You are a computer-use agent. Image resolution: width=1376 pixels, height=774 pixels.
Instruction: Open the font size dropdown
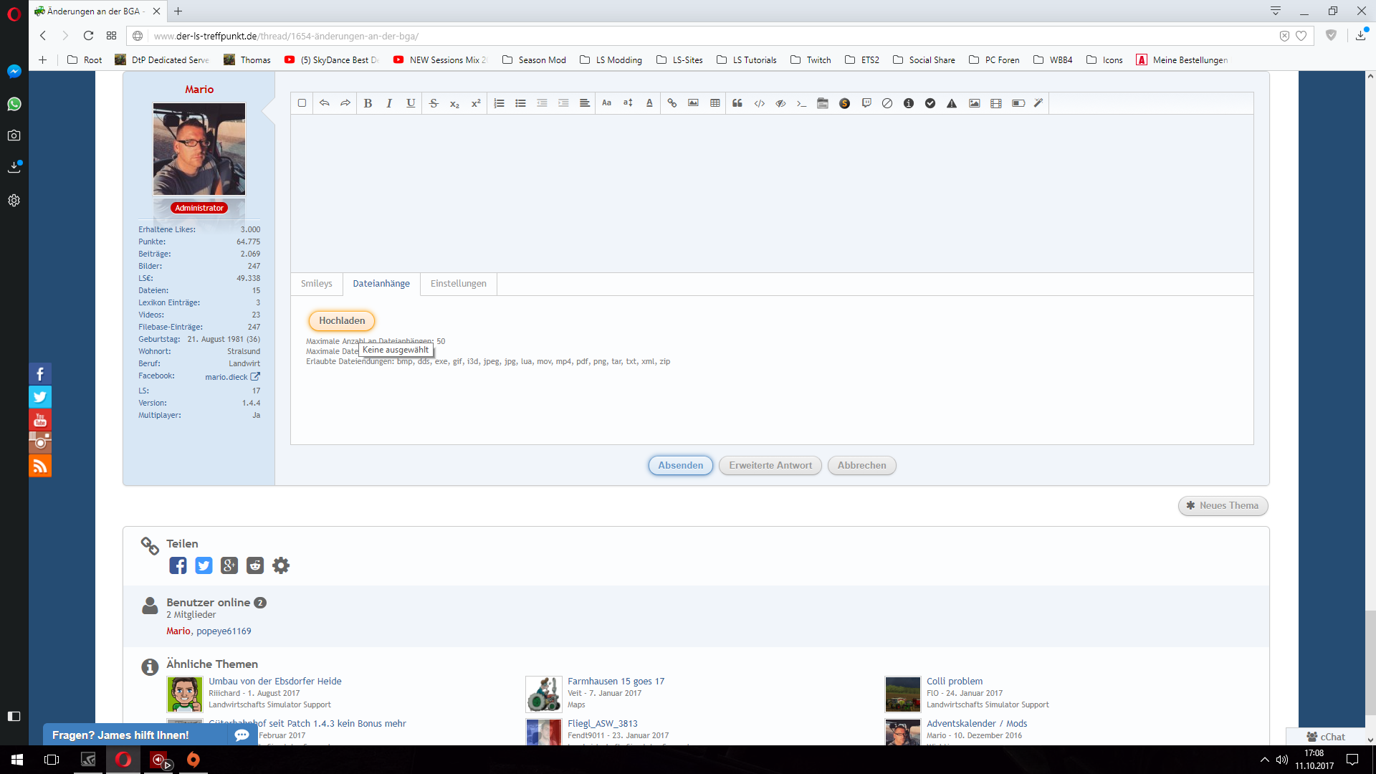coord(628,103)
